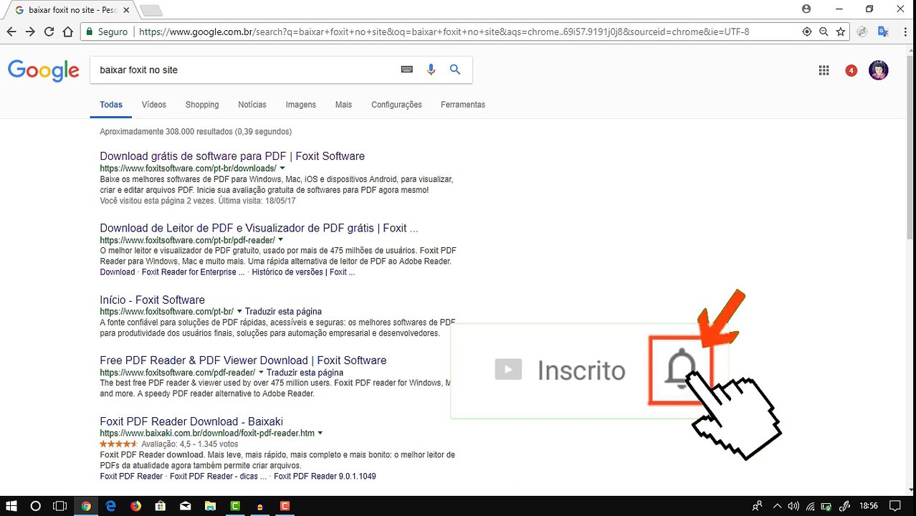The image size is (916, 516).
Task: Open Google notifications badge showing 4
Action: point(851,70)
